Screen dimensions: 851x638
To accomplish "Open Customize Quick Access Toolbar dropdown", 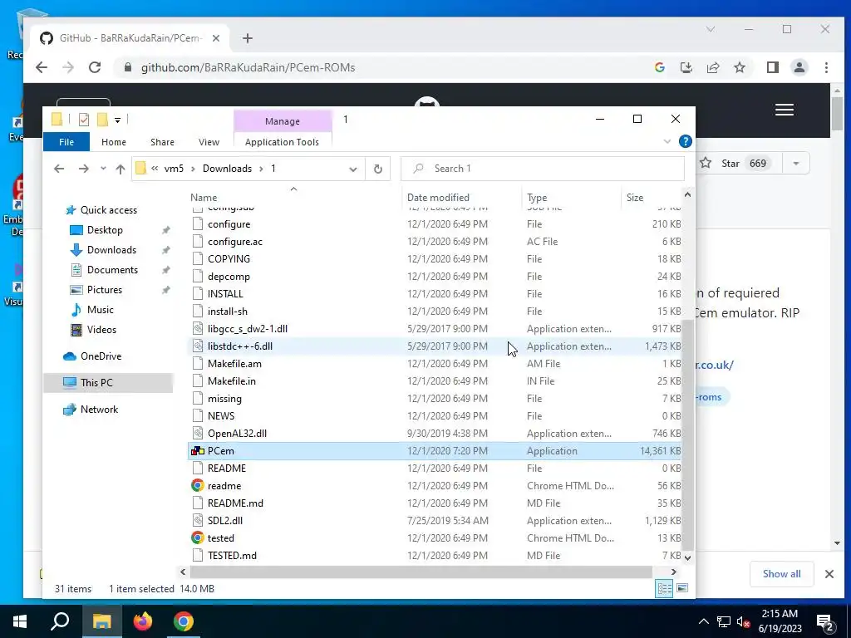I will point(117,120).
